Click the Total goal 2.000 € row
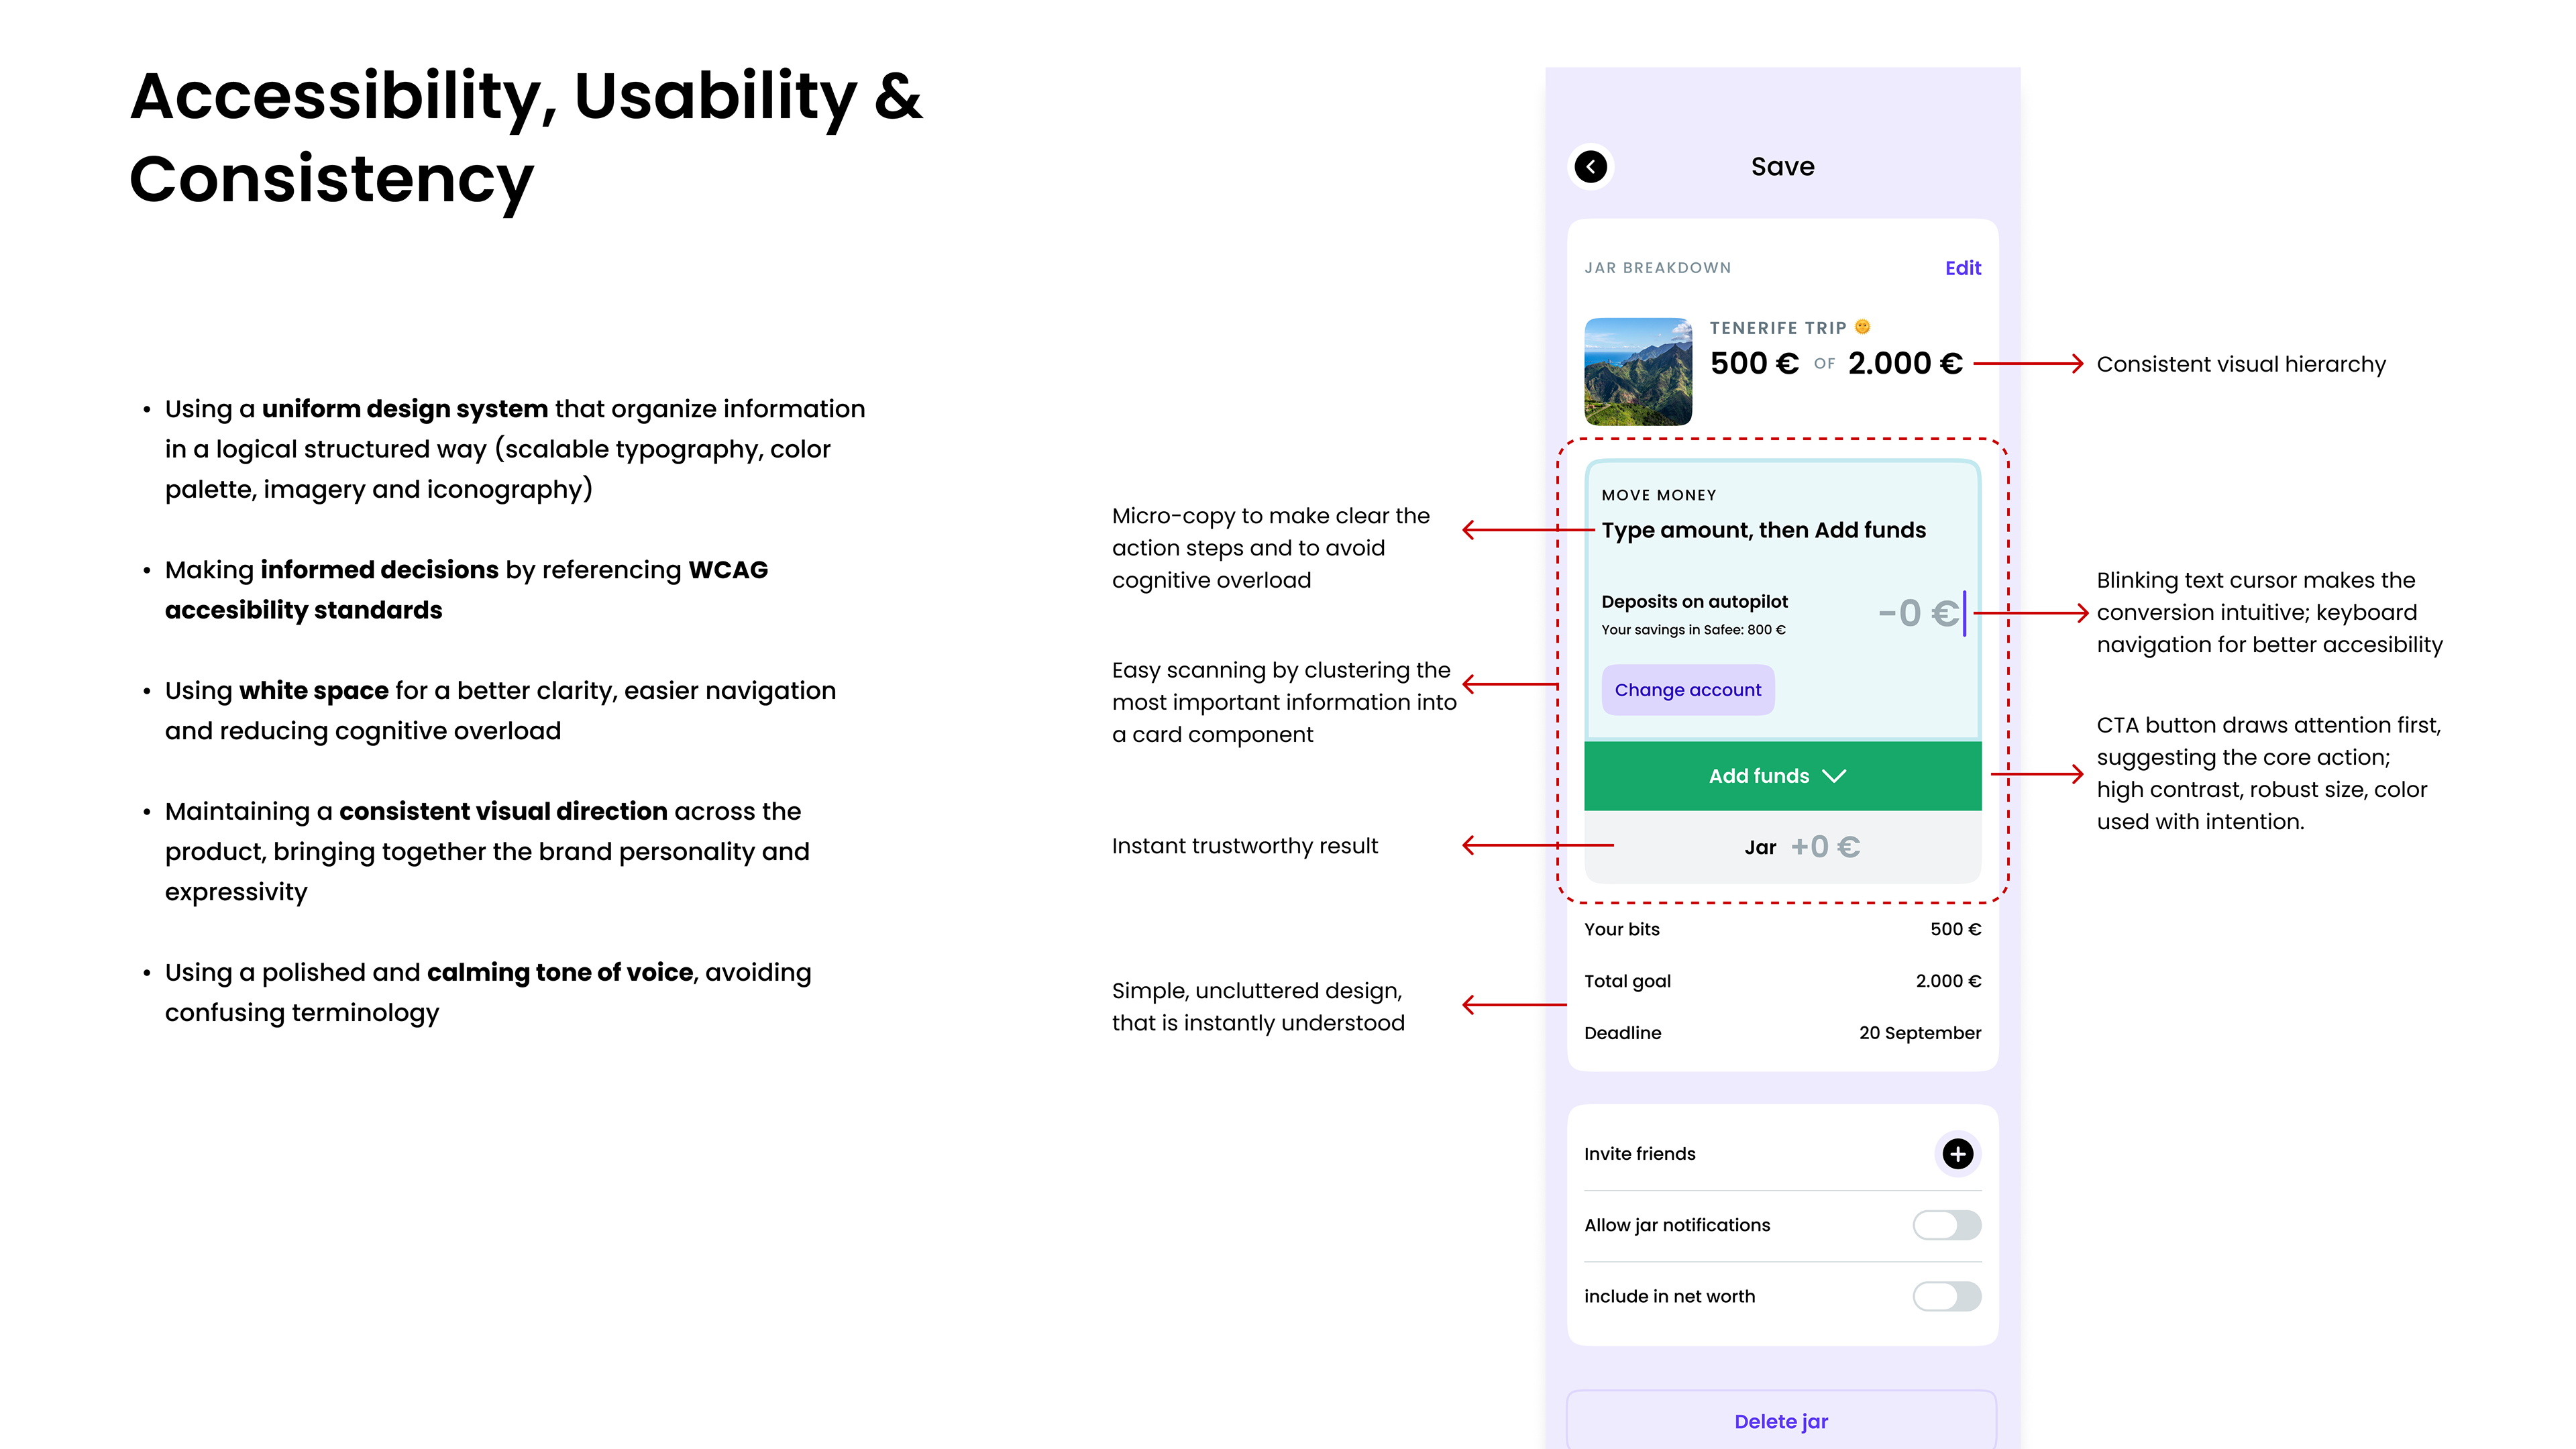Viewport: 2576px width, 1449px height. pos(1782,981)
